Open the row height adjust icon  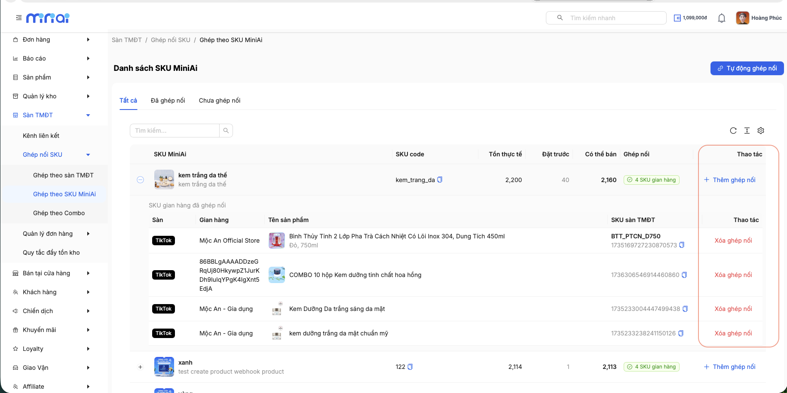747,131
